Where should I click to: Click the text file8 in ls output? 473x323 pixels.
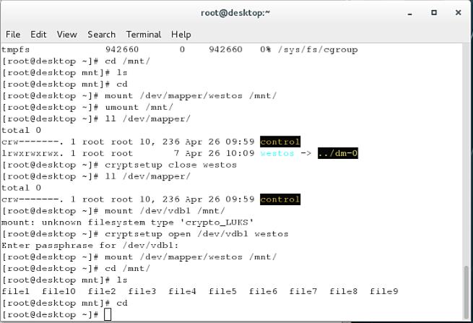[x=343, y=291]
